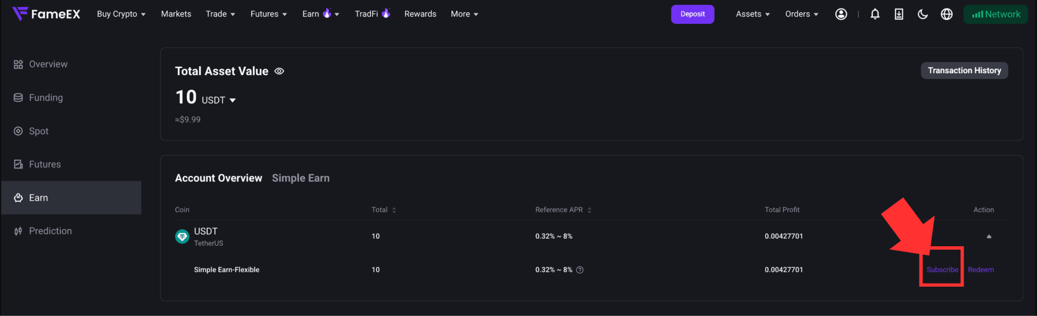Select Futures in the sidebar
This screenshot has height=316, width=1037.
(71, 164)
